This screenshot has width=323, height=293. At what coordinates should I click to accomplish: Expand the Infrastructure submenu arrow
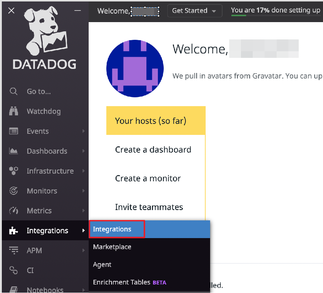[84, 171]
